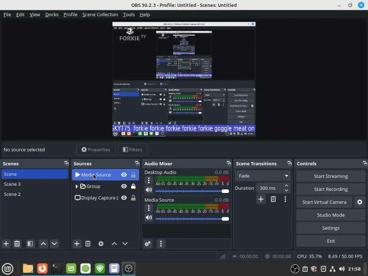This screenshot has height=276, width=368.
Task: Lock the Display Capture source
Action: [133, 198]
